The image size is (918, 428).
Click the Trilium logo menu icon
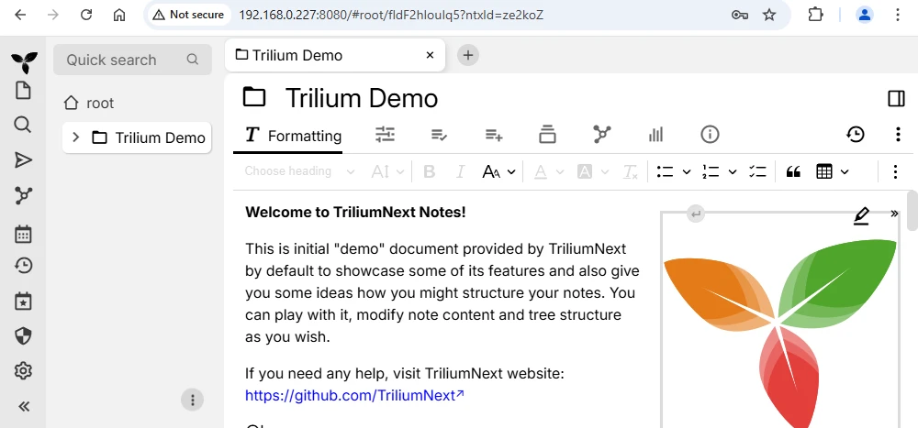tap(24, 61)
